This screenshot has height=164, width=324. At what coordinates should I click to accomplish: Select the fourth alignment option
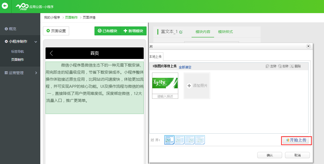(200, 140)
